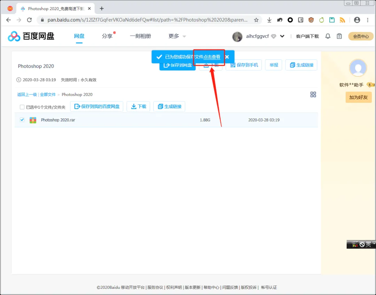Open a new browser tab
This screenshot has width=376, height=295.
coord(102,9)
